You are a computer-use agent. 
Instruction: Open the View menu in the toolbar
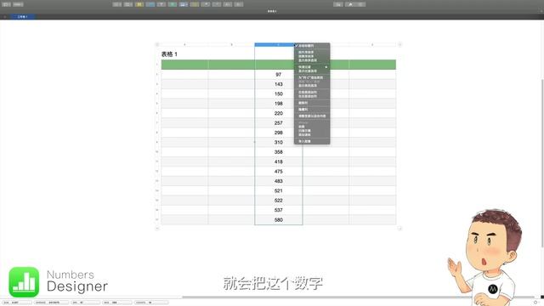[6, 4]
